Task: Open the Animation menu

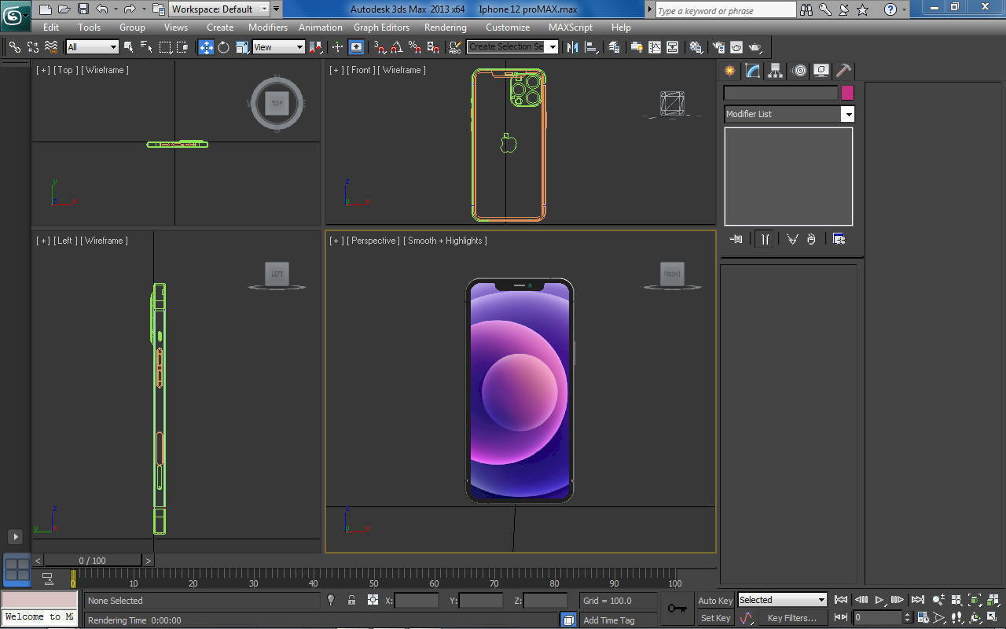Action: [321, 28]
